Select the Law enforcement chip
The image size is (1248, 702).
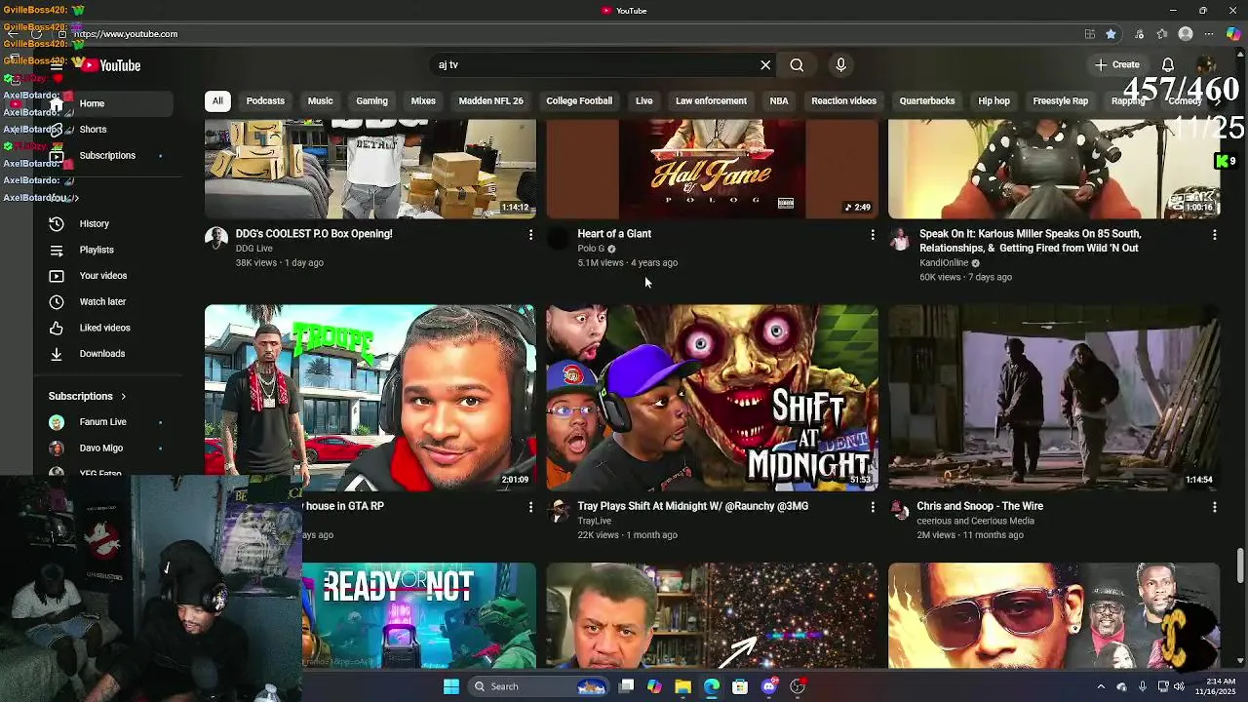coord(711,101)
